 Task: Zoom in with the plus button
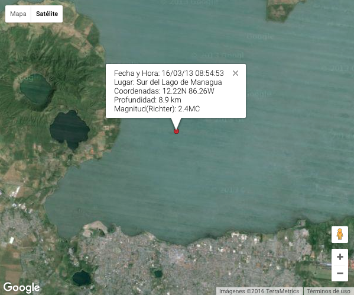(x=340, y=256)
